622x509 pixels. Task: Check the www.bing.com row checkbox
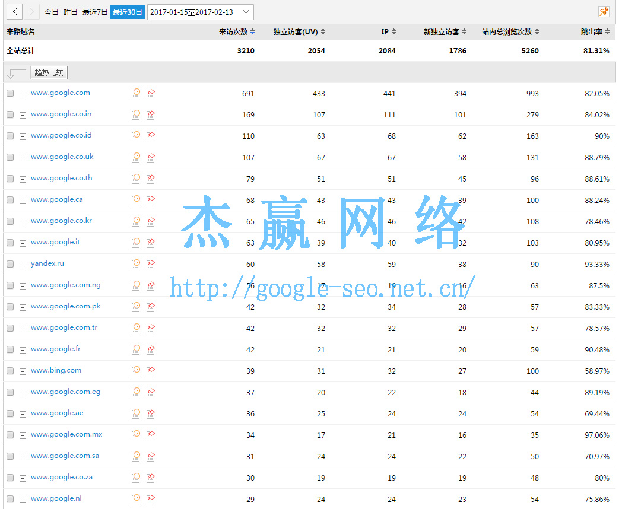(10, 371)
